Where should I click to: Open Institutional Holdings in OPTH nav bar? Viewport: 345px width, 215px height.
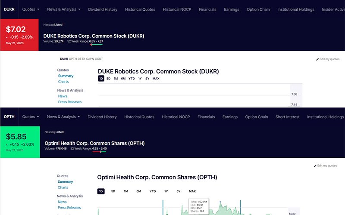325,117
